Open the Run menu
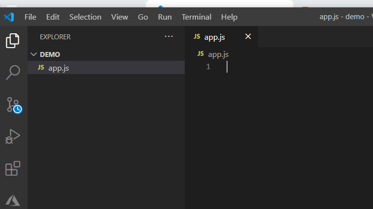 [x=165, y=17]
